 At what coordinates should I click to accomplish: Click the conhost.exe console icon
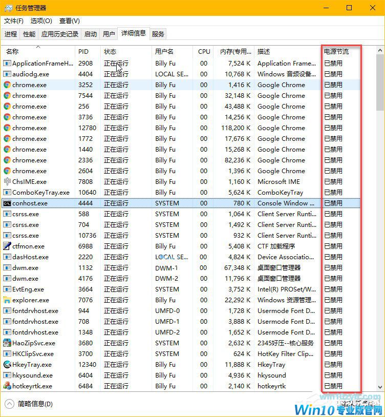tap(7, 203)
